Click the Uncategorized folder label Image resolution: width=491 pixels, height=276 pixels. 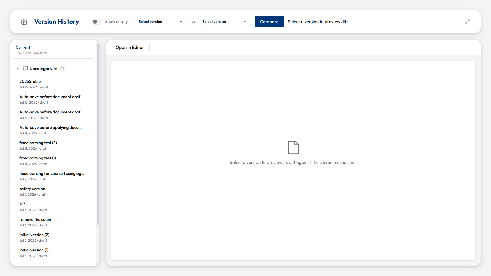click(43, 69)
